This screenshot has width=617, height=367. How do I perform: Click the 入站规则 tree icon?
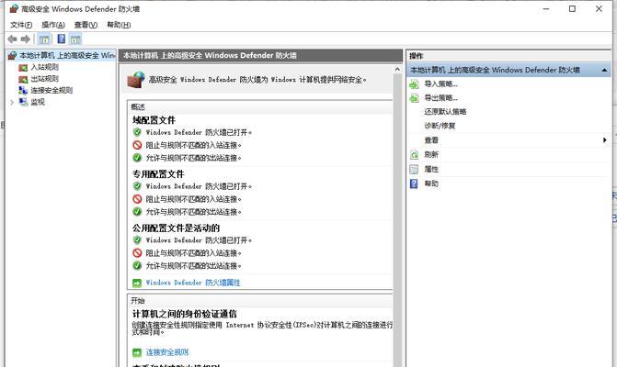coord(23,68)
